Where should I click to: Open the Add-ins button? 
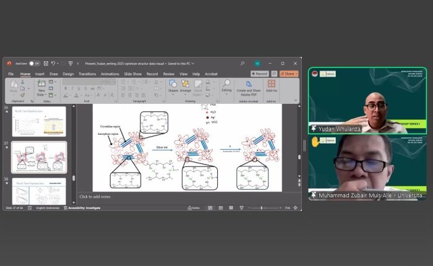coord(271,86)
